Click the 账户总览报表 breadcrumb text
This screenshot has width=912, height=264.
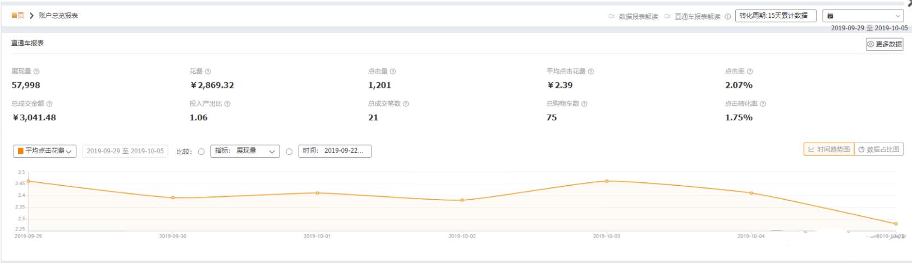(58, 16)
